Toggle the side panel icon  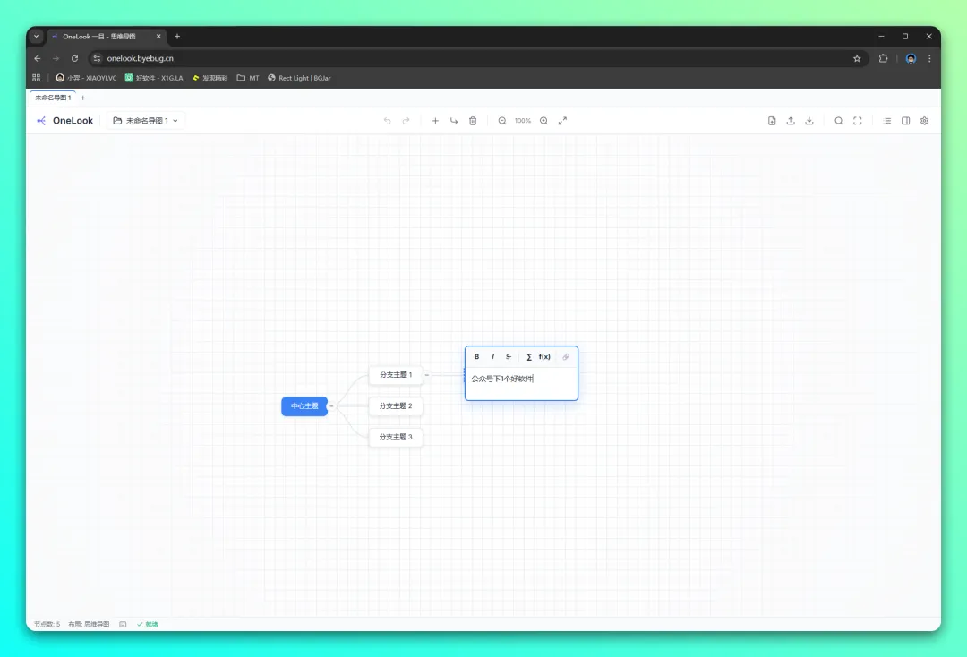pos(906,121)
